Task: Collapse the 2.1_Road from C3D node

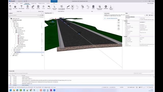Action: [13, 28]
